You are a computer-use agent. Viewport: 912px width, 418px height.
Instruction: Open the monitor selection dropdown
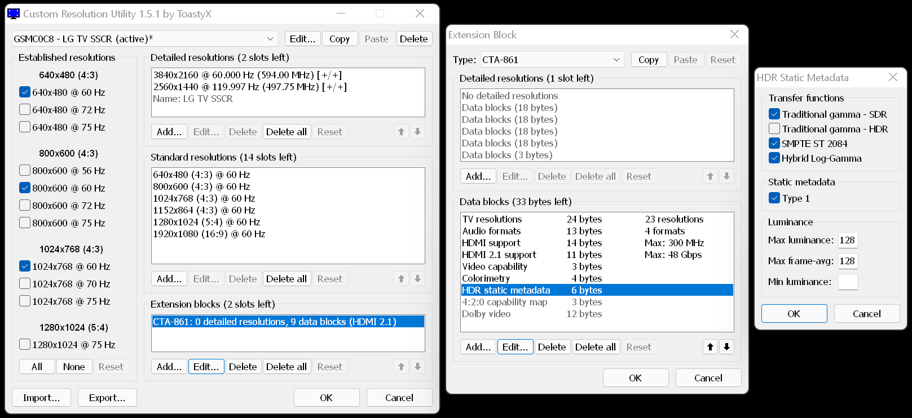[x=270, y=39]
